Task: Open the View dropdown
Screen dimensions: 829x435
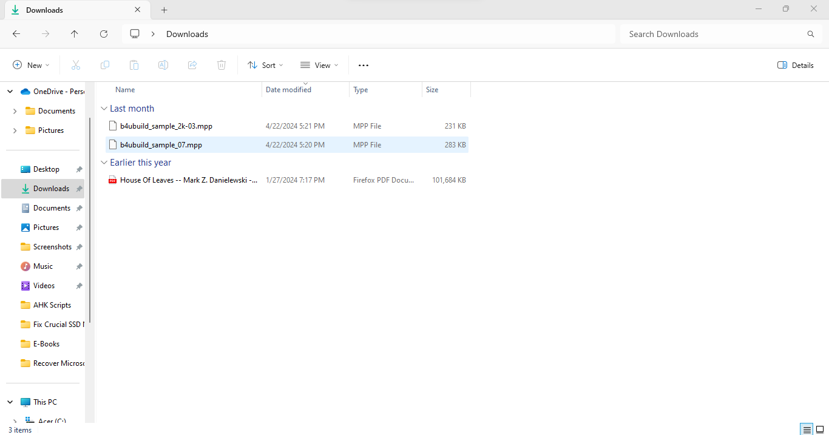Action: coord(319,65)
